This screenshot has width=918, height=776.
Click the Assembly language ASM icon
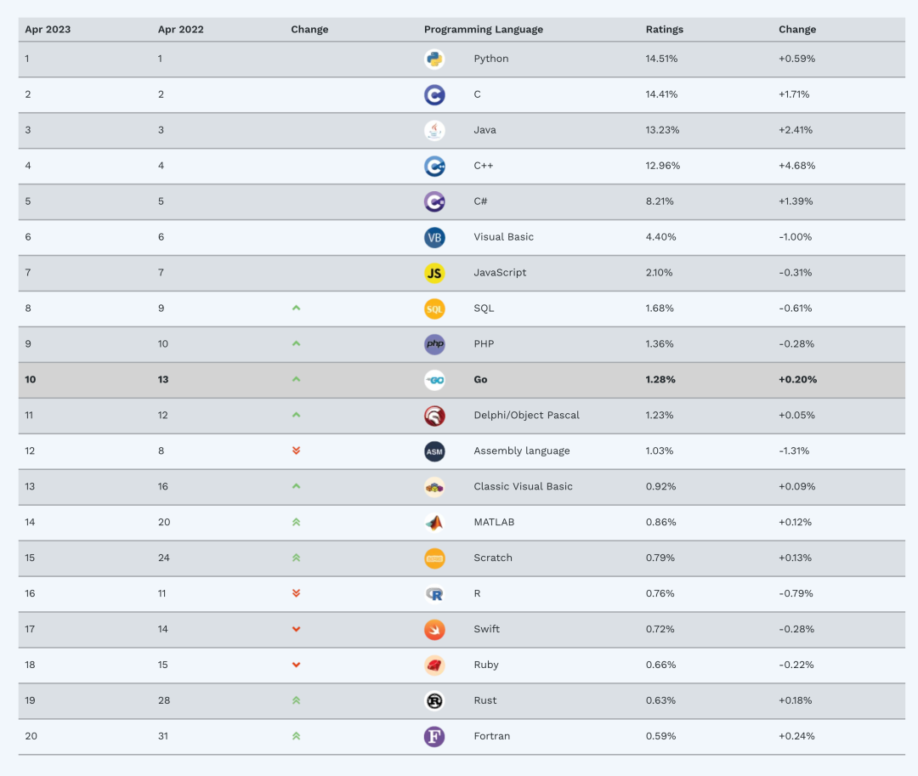434,451
